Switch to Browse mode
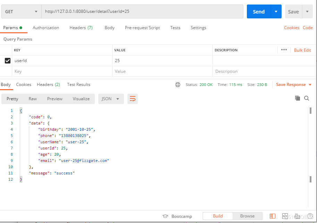 248,216
